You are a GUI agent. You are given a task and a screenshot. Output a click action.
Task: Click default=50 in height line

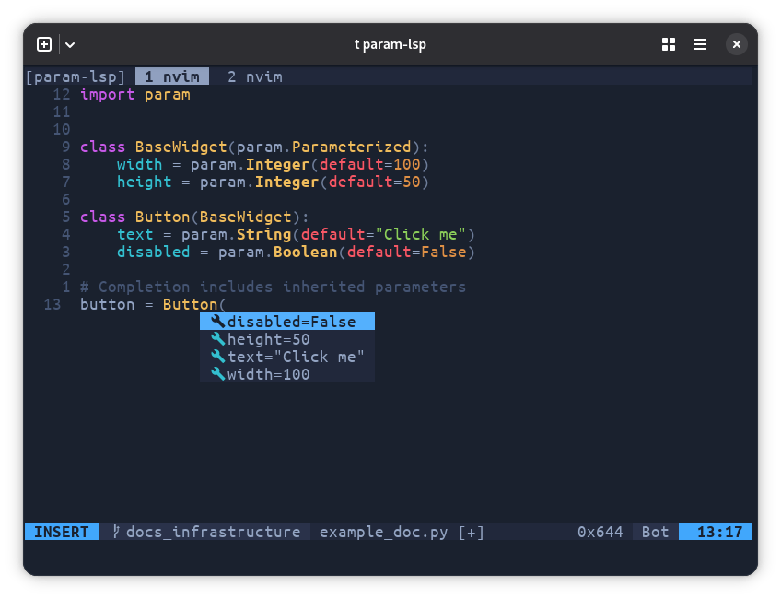coord(375,182)
